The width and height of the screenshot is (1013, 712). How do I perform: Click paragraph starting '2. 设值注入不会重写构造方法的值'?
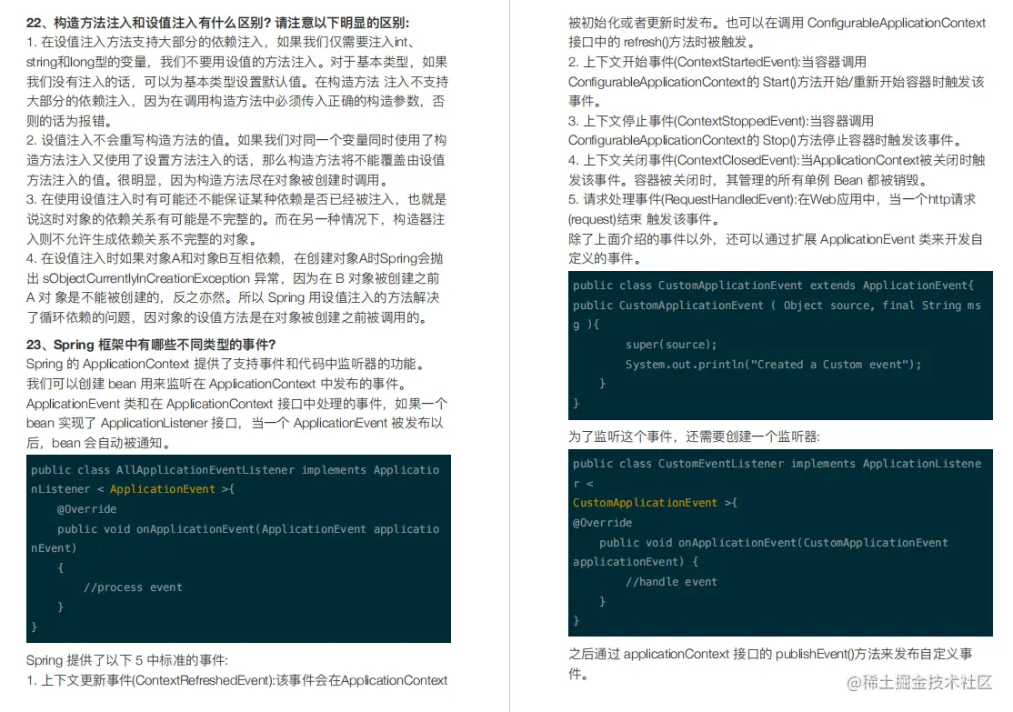click(x=236, y=160)
